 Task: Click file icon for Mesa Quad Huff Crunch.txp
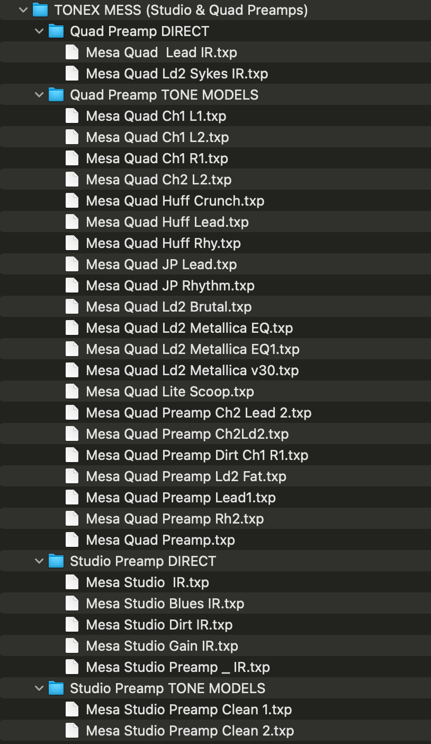[71, 201]
